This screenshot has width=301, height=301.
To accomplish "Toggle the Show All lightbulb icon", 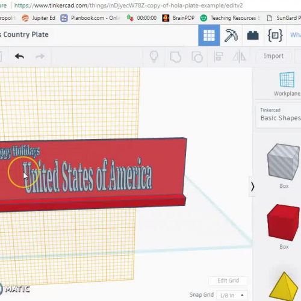I will (x=154, y=57).
